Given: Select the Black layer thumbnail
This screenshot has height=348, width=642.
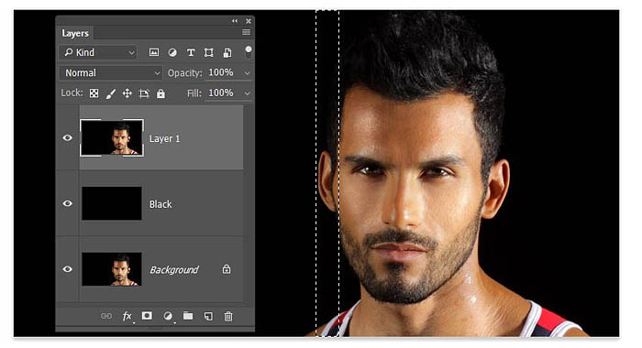Looking at the screenshot, I should click(x=112, y=203).
